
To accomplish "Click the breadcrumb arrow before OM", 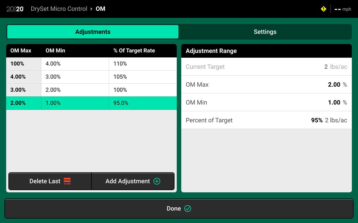I will 91,9.
